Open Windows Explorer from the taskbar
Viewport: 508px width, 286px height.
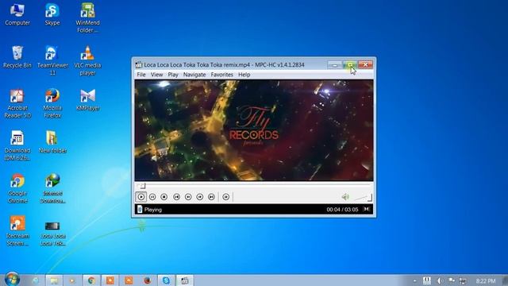[x=54, y=280]
